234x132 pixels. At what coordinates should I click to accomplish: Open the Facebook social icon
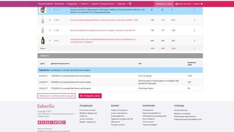pos(52,122)
